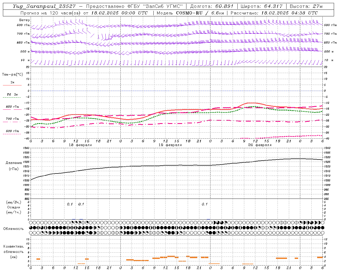
Task: Click the '(мм/1ч.)' precipitation unit label
Action: [x=14, y=212]
